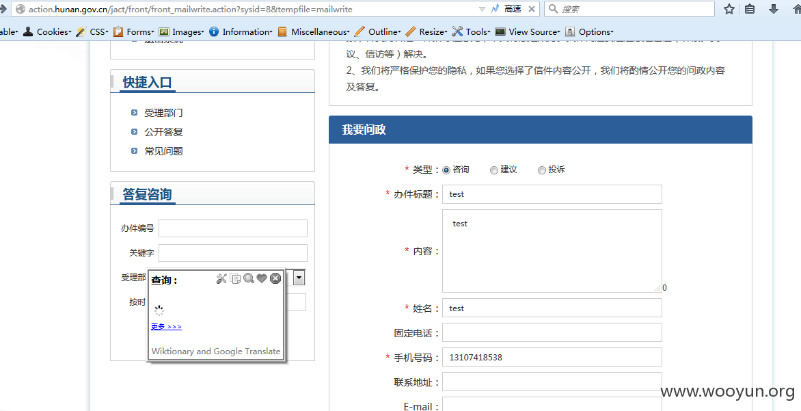Click in the 内容 textarea

click(x=552, y=251)
